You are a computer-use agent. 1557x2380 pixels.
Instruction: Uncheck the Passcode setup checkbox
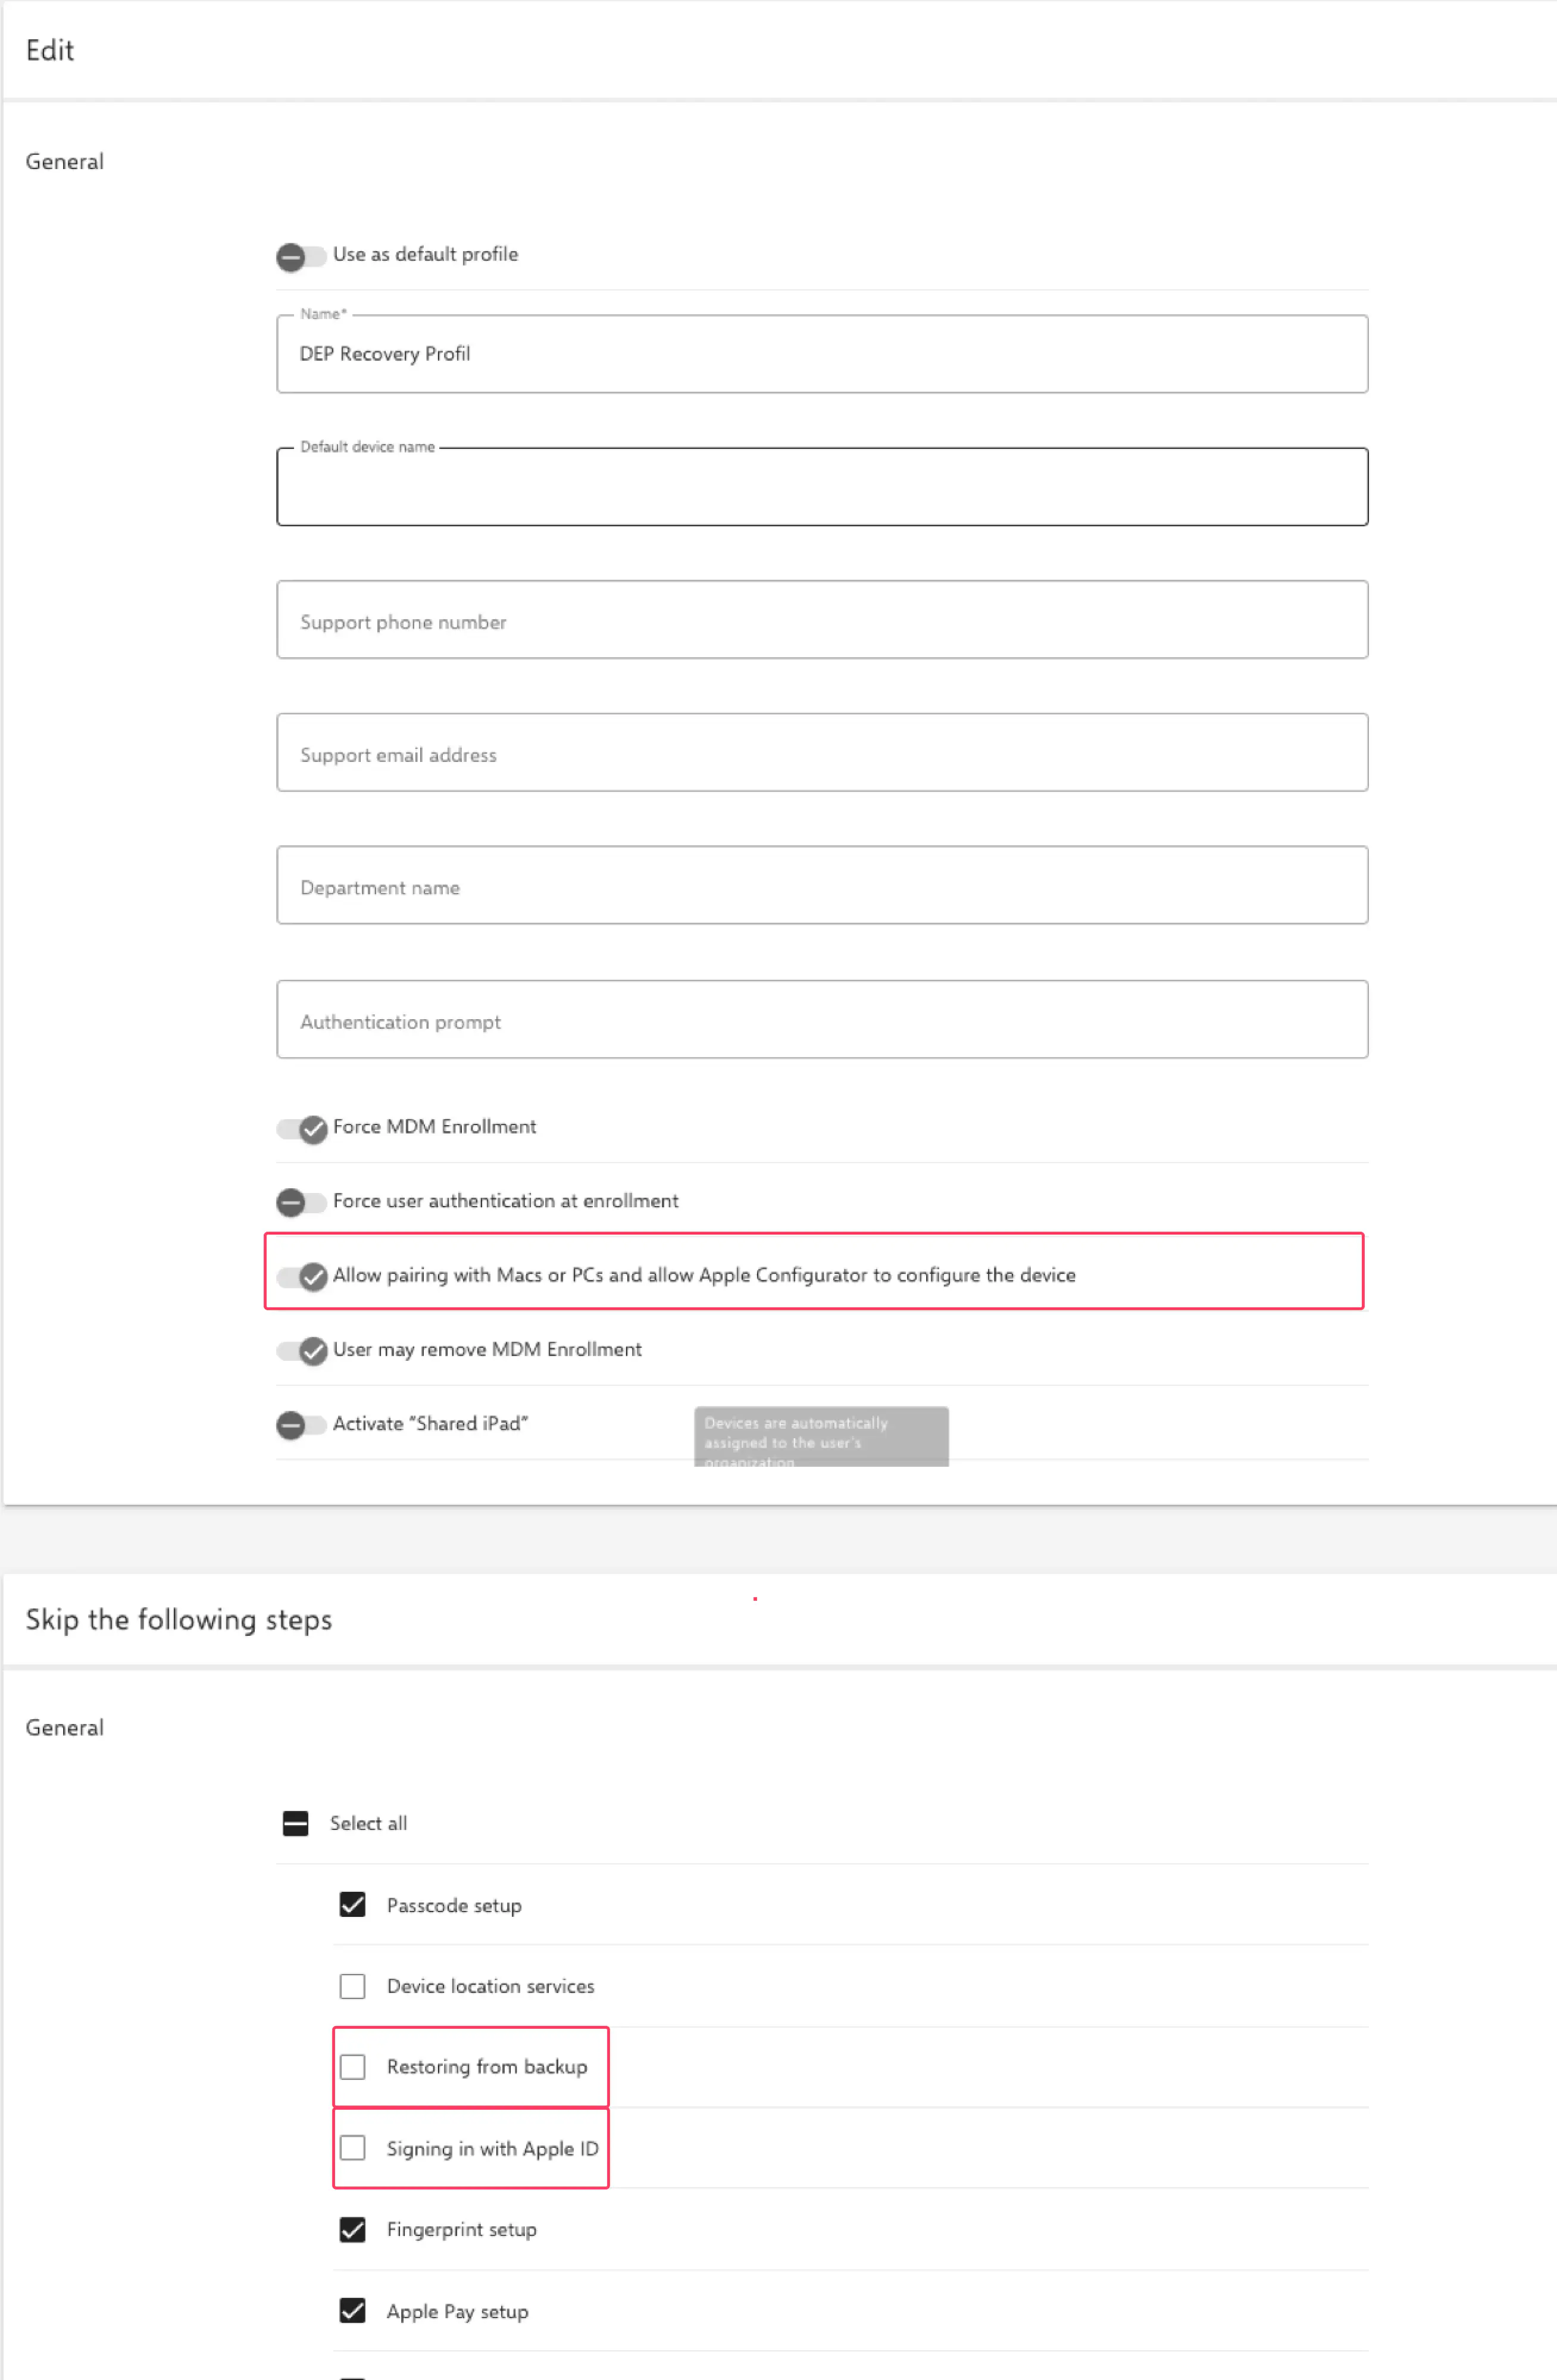pyautogui.click(x=352, y=1904)
